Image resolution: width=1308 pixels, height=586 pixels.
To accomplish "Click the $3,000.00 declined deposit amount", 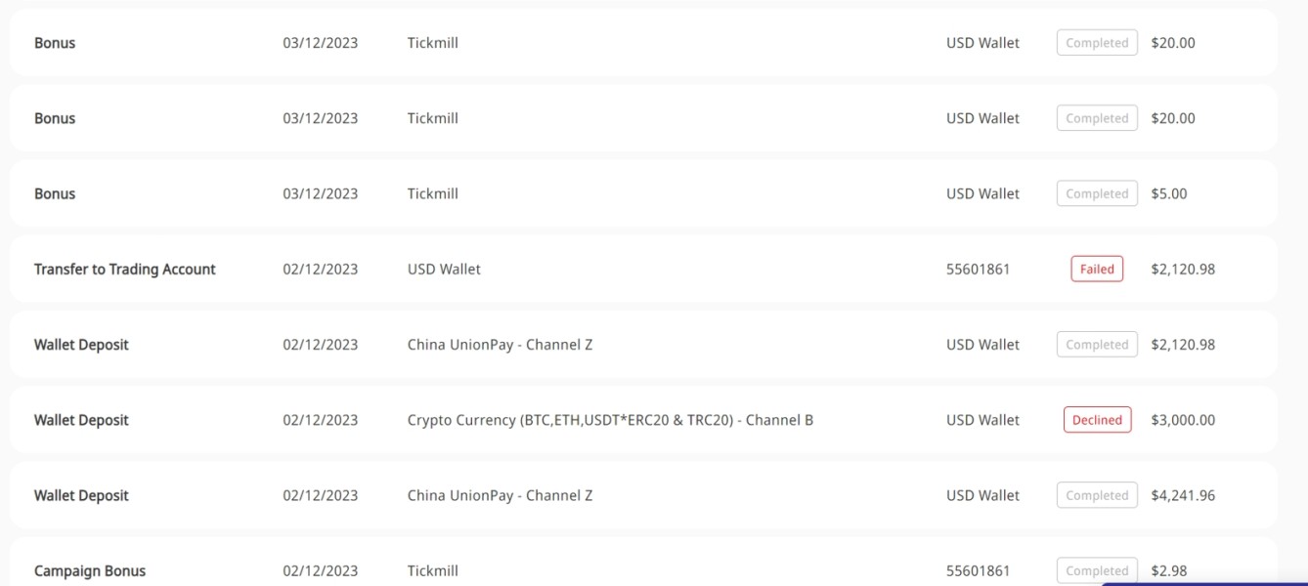I will (1183, 420).
